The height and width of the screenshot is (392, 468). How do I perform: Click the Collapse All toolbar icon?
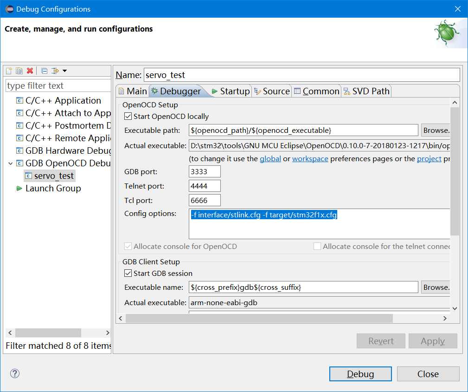(44, 71)
